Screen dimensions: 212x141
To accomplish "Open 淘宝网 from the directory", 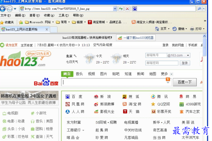I will coord(132,104).
